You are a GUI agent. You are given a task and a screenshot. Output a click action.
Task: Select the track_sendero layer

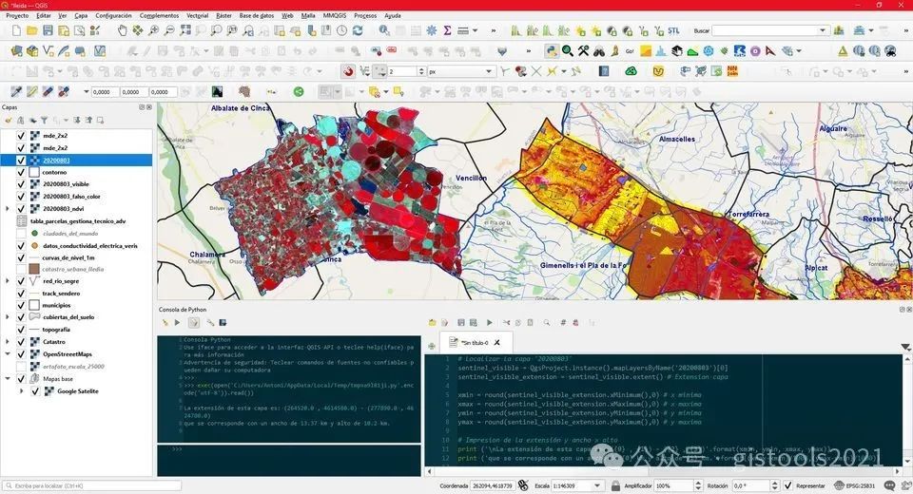coord(61,294)
